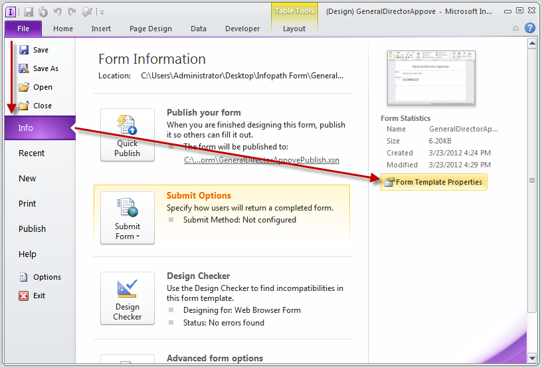The image size is (542, 368).
Task: Click the Name value GeneralDirectorAp...
Action: coord(464,129)
